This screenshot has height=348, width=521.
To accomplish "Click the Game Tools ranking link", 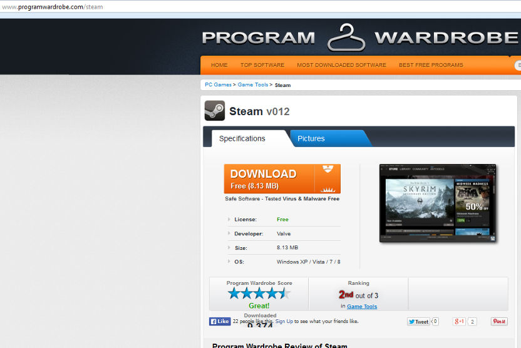I will tap(362, 307).
